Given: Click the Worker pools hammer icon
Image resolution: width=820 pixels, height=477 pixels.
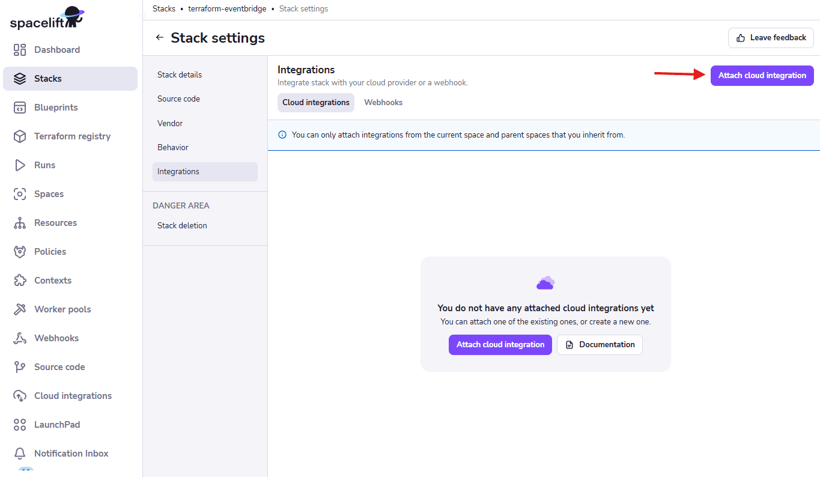Looking at the screenshot, I should pos(20,309).
